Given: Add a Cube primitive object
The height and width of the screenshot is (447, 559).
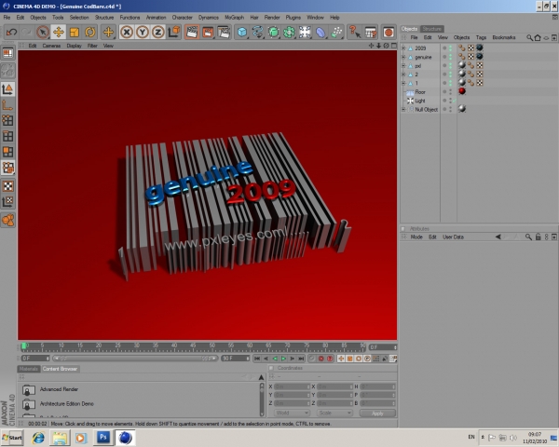Looking at the screenshot, I should (x=242, y=33).
